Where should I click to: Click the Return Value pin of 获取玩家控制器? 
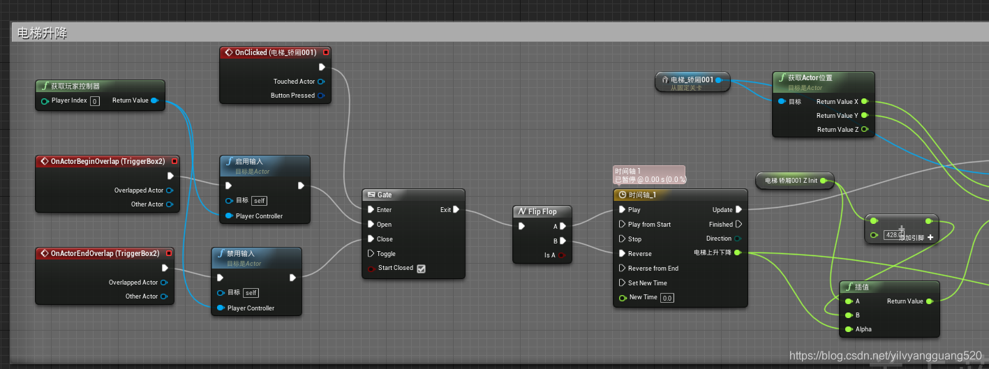click(x=154, y=100)
